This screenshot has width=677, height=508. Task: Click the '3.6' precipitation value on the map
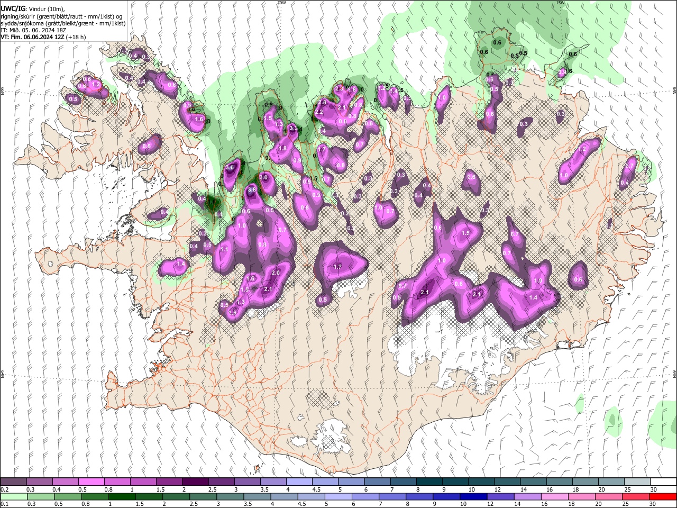tap(230, 167)
